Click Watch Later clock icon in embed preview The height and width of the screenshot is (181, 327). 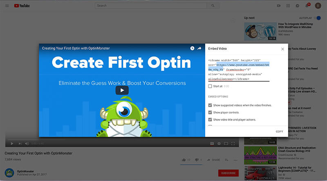point(192,48)
